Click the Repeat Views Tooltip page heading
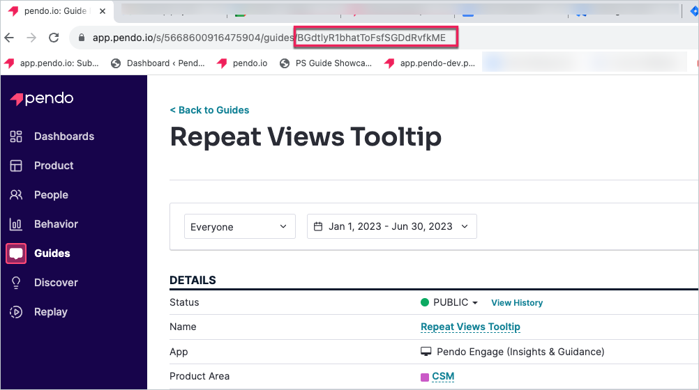 coord(306,136)
